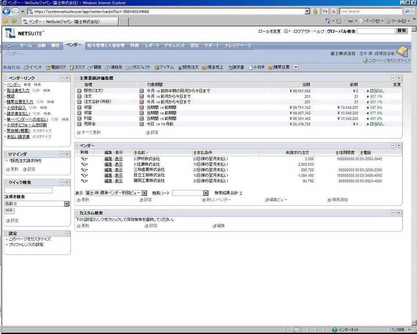Click 新しいベンダー in the vendor portlet
The height and width of the screenshot is (334, 417).
217,200
